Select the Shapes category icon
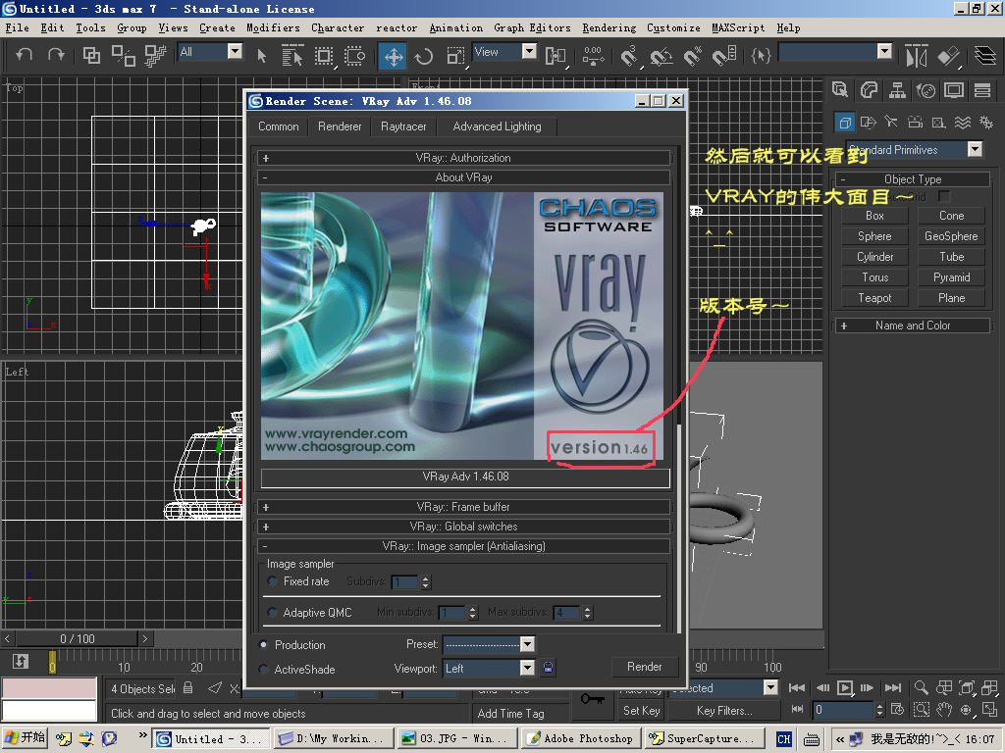Screen dimensions: 1005x753 click(868, 122)
